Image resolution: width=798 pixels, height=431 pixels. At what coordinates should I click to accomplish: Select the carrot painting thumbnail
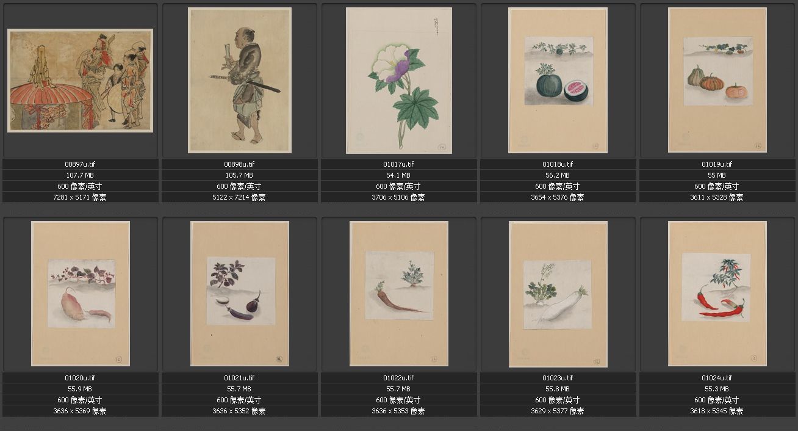coord(399,294)
